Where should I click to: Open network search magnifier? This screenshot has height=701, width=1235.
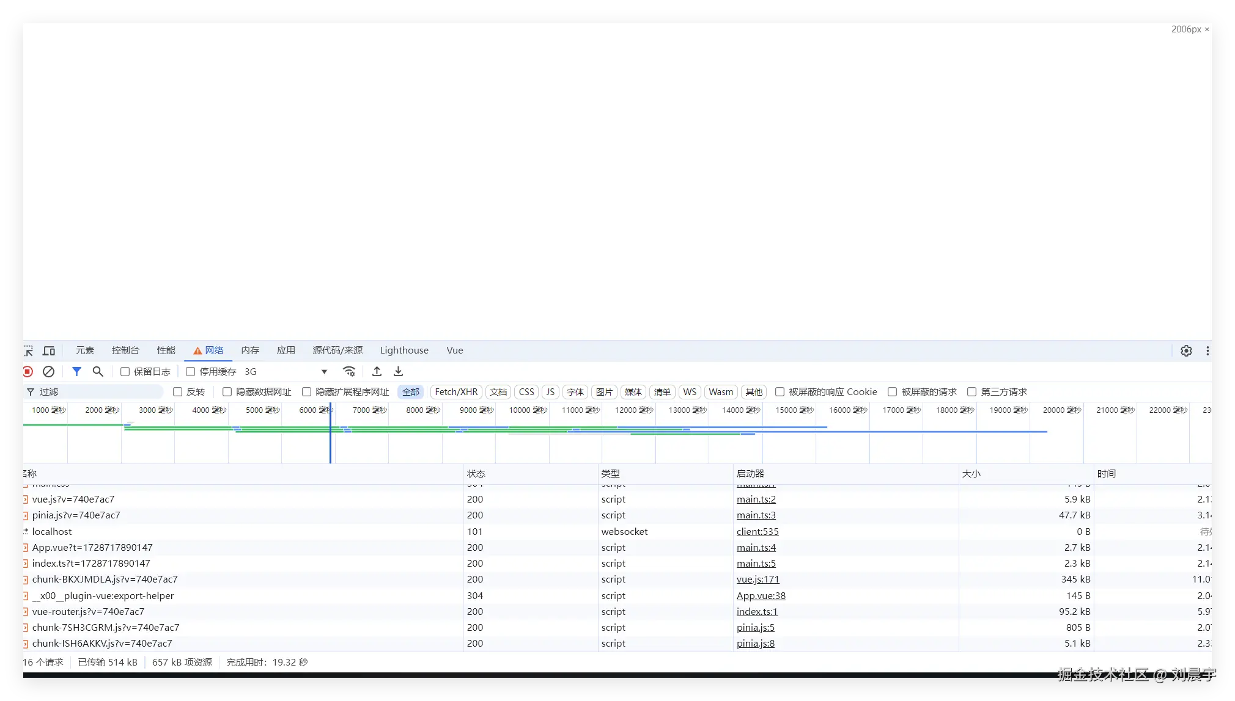pyautogui.click(x=98, y=371)
